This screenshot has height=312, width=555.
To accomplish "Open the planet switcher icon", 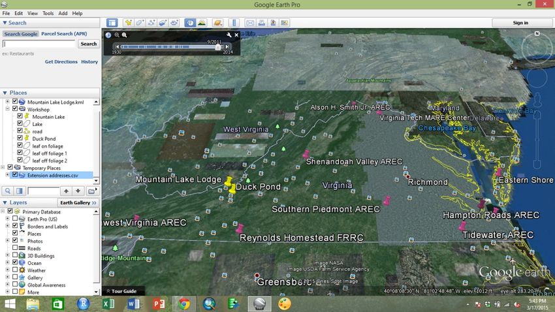I will (217, 23).
